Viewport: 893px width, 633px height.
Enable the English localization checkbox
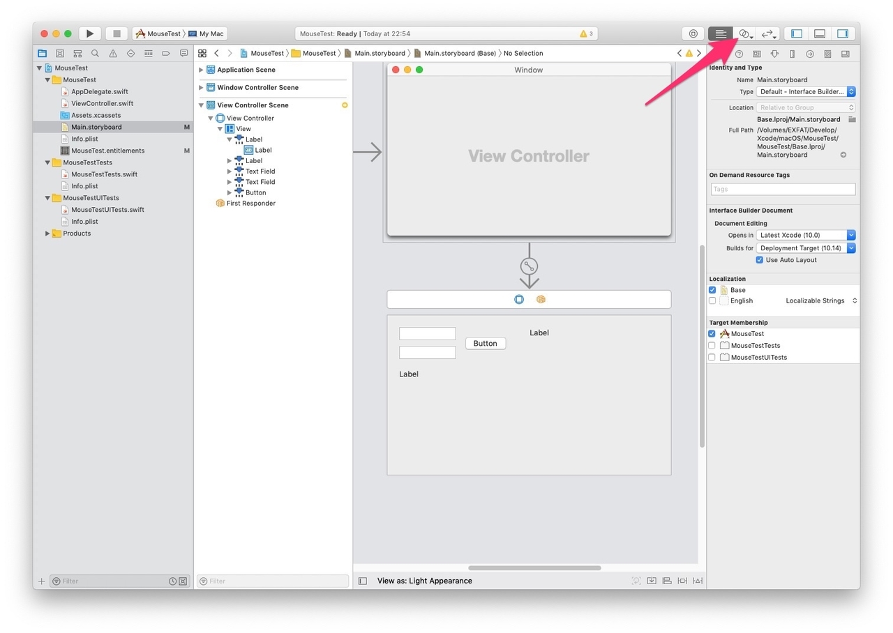pos(712,301)
